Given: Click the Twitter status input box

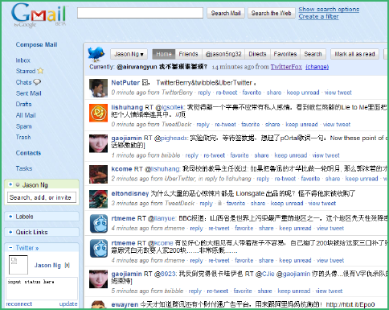Looking at the screenshot, I should (x=42, y=288).
